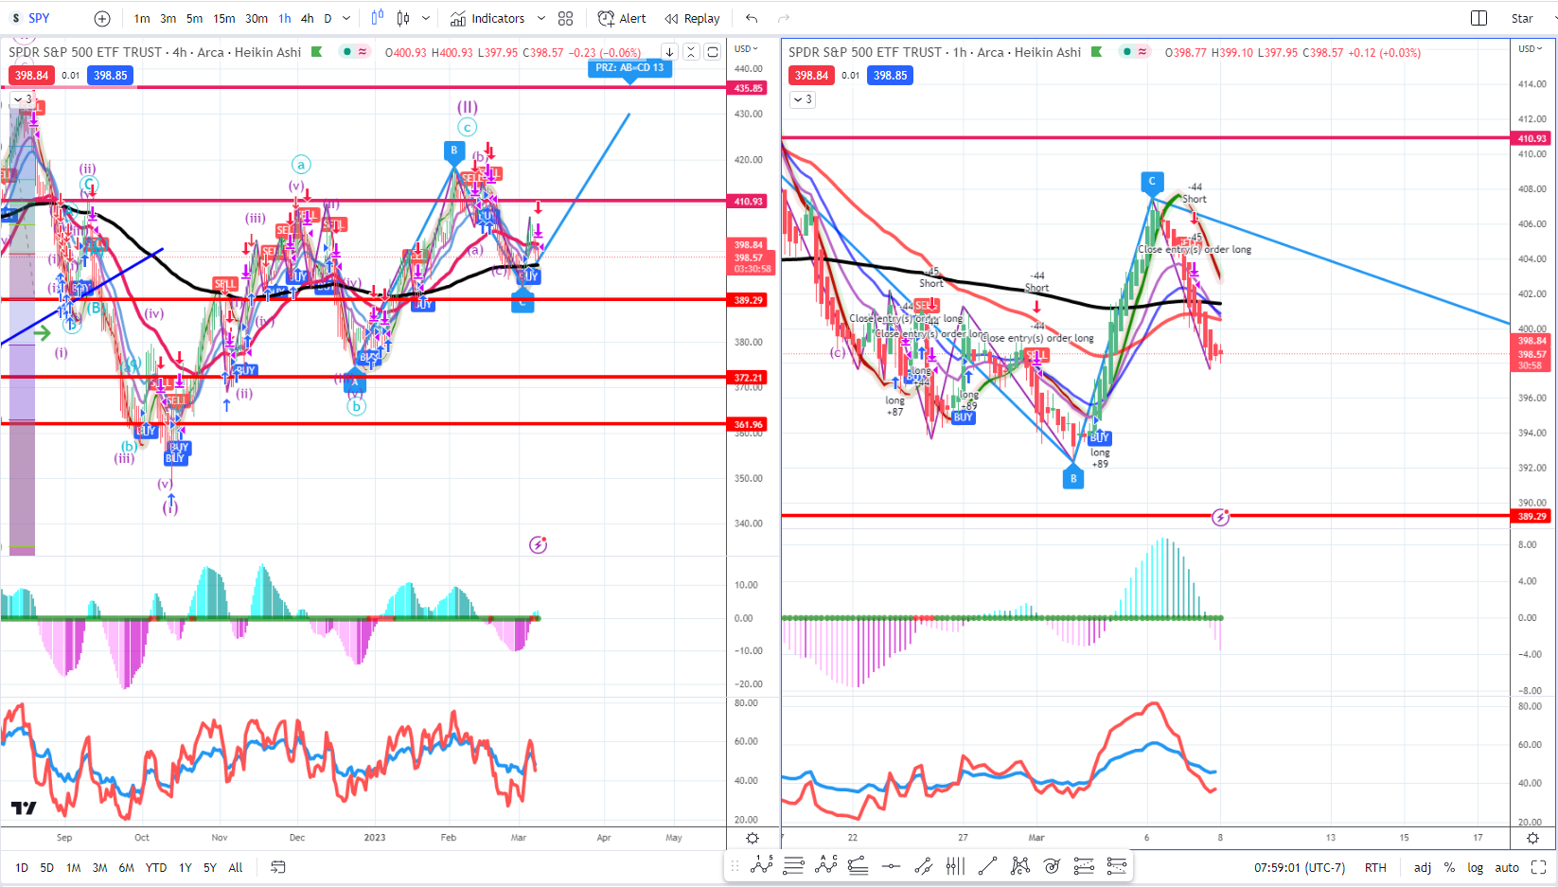Open the layout setup icon
1558x887 pixels.
pos(1478,18)
